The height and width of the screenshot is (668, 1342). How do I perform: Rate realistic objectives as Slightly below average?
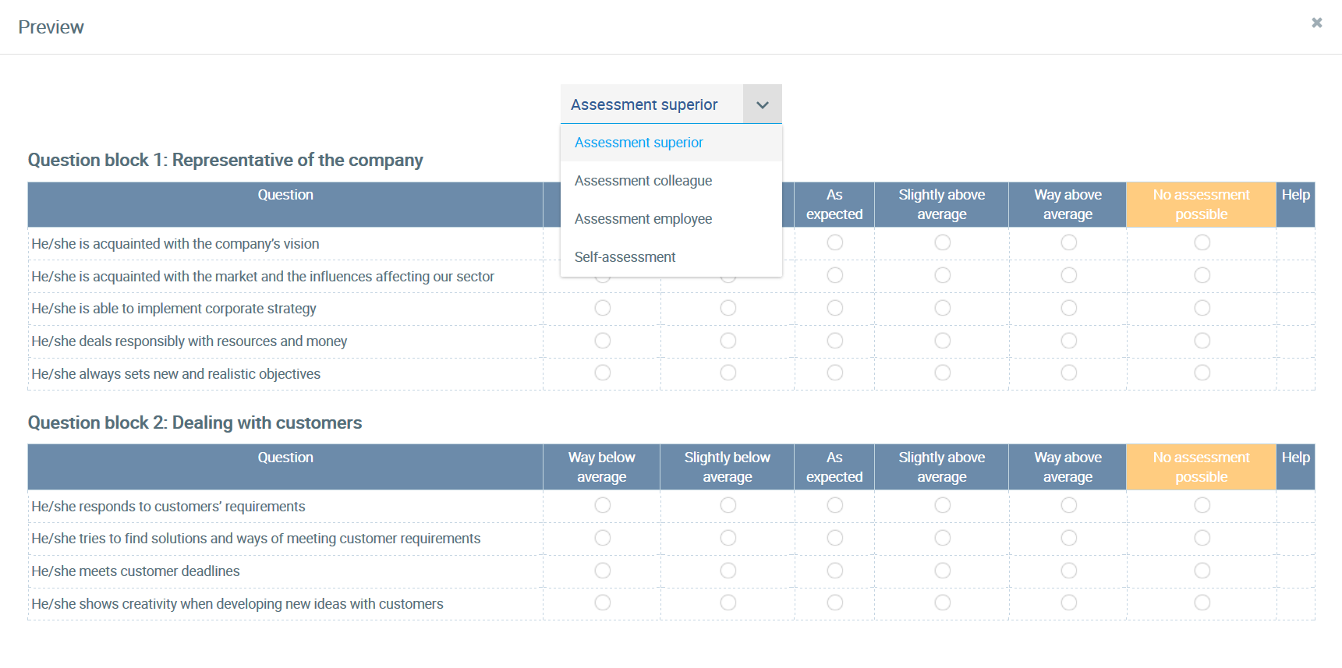pyautogui.click(x=728, y=373)
